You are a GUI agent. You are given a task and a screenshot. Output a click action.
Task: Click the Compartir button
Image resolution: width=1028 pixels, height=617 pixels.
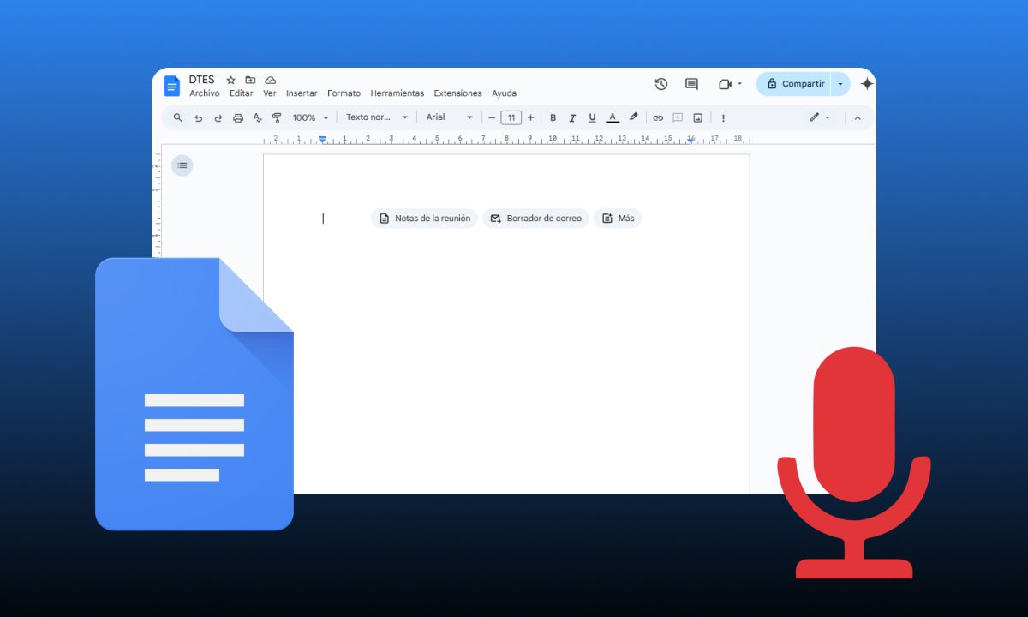pos(795,83)
